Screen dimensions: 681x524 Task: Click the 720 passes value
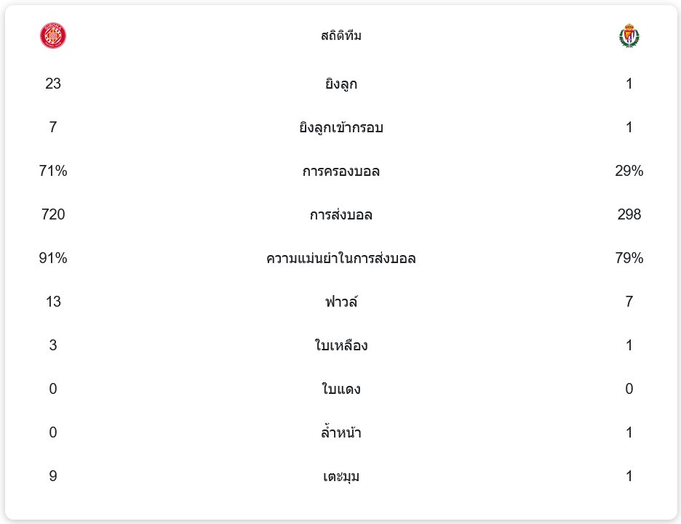(53, 215)
